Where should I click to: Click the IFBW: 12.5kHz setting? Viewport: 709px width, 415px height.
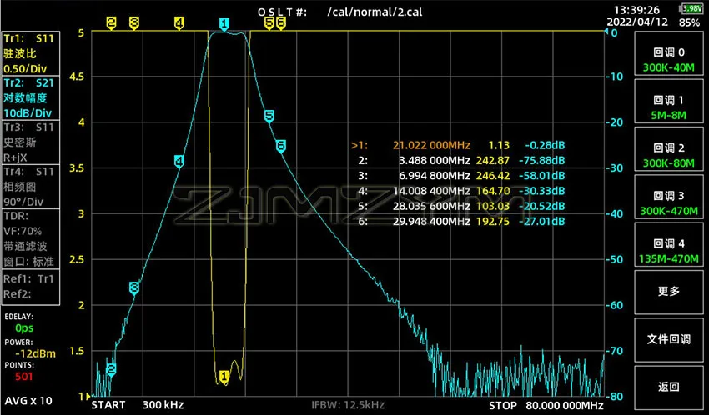tap(348, 405)
